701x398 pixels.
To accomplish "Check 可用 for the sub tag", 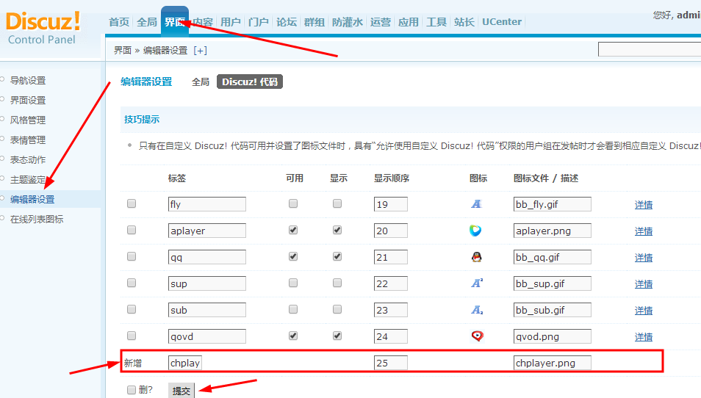I will pos(293,309).
